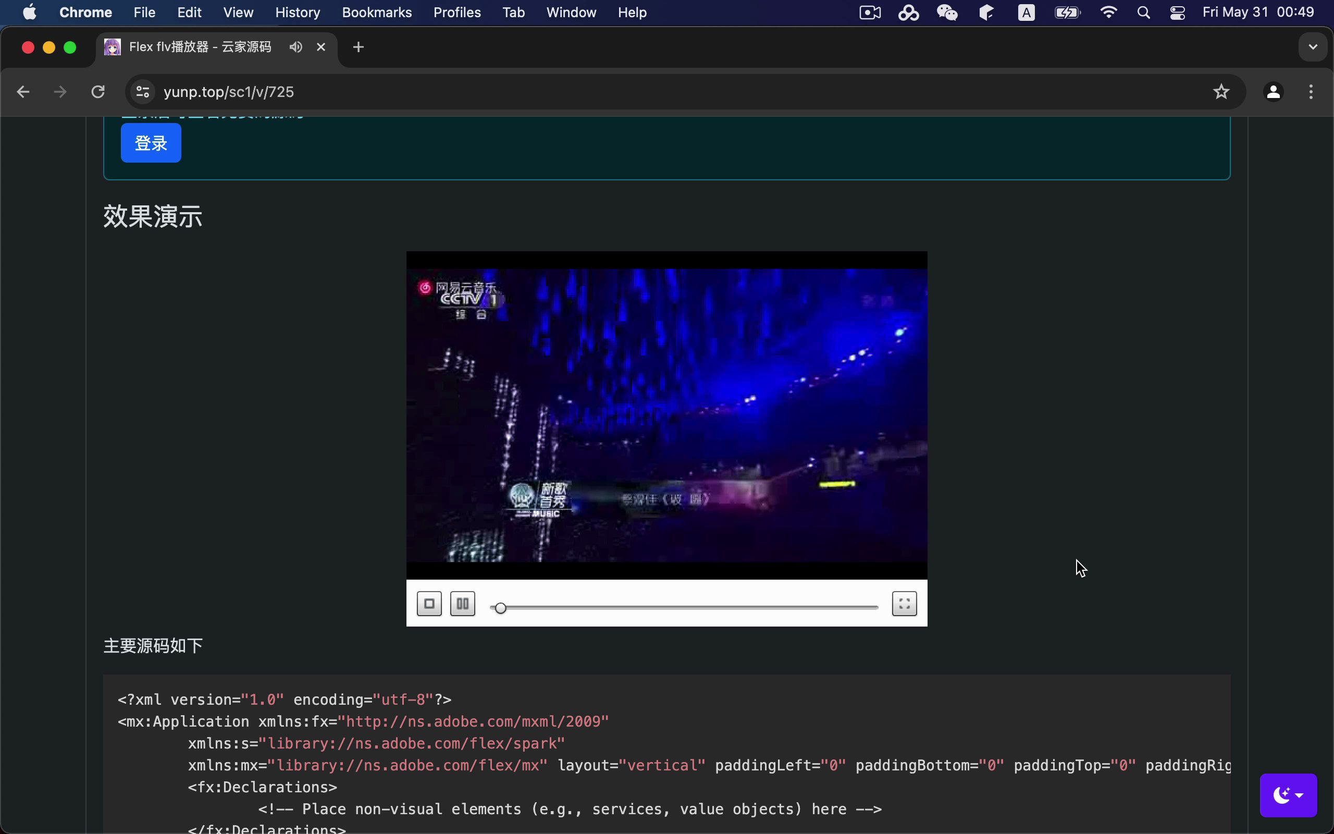The width and height of the screenshot is (1334, 834).
Task: Bookmark this page with the star icon
Action: pyautogui.click(x=1221, y=92)
